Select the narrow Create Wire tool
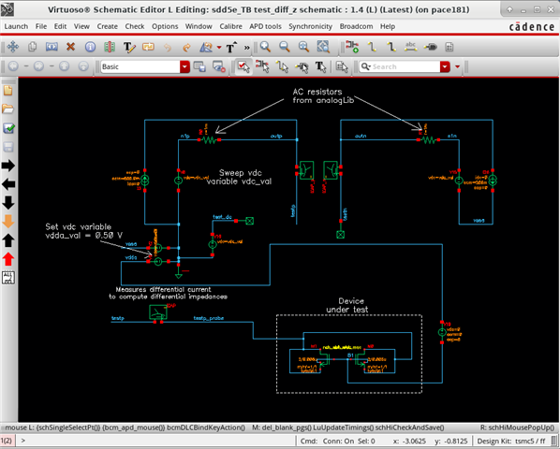This screenshot has height=449, width=560. click(372, 47)
